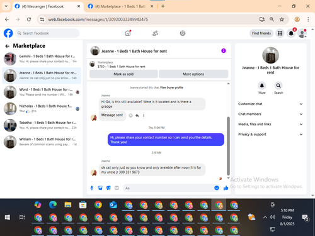Show hidden system tray icons chevron
The image size is (315, 236).
(x=265, y=217)
